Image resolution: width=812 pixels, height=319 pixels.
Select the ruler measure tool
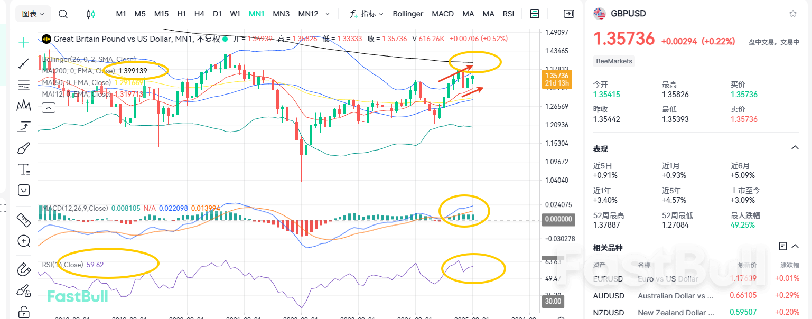(23, 220)
